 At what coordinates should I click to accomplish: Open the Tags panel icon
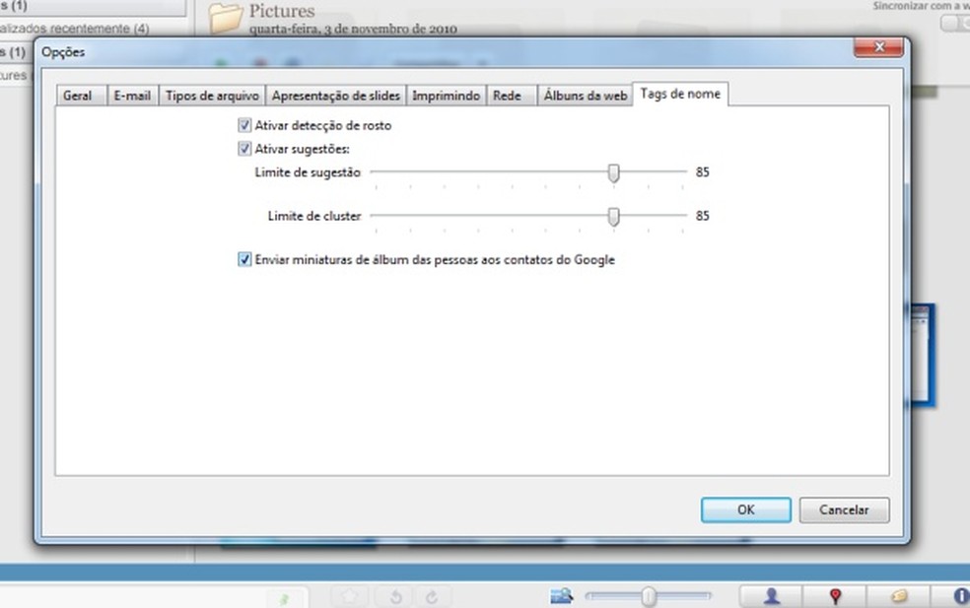pos(899,596)
